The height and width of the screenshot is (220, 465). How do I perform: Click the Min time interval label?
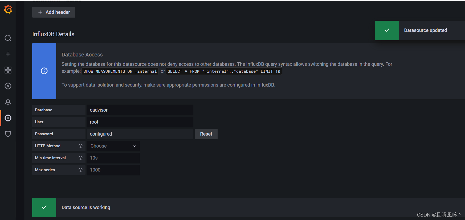50,158
